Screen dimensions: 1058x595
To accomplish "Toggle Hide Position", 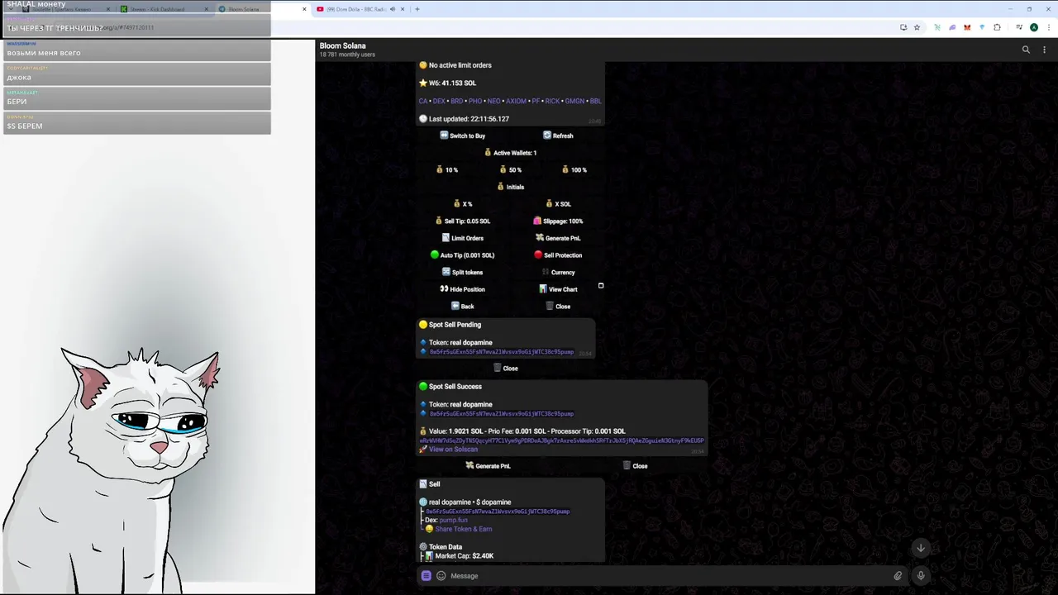I will click(x=463, y=289).
